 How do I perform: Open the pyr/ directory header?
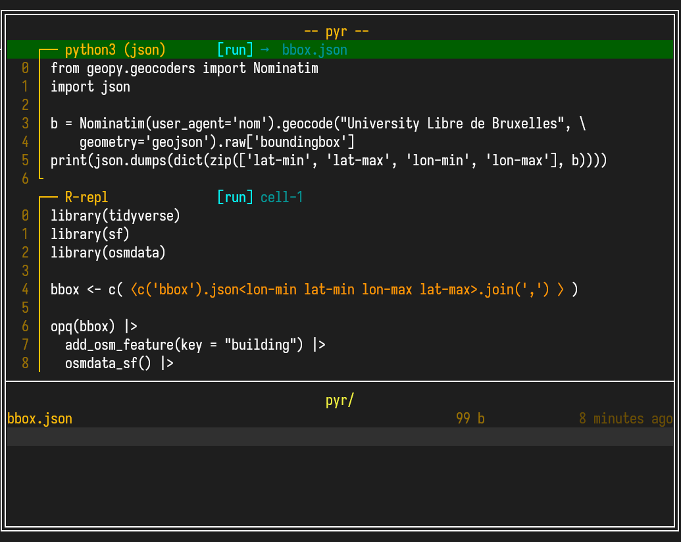(x=340, y=400)
